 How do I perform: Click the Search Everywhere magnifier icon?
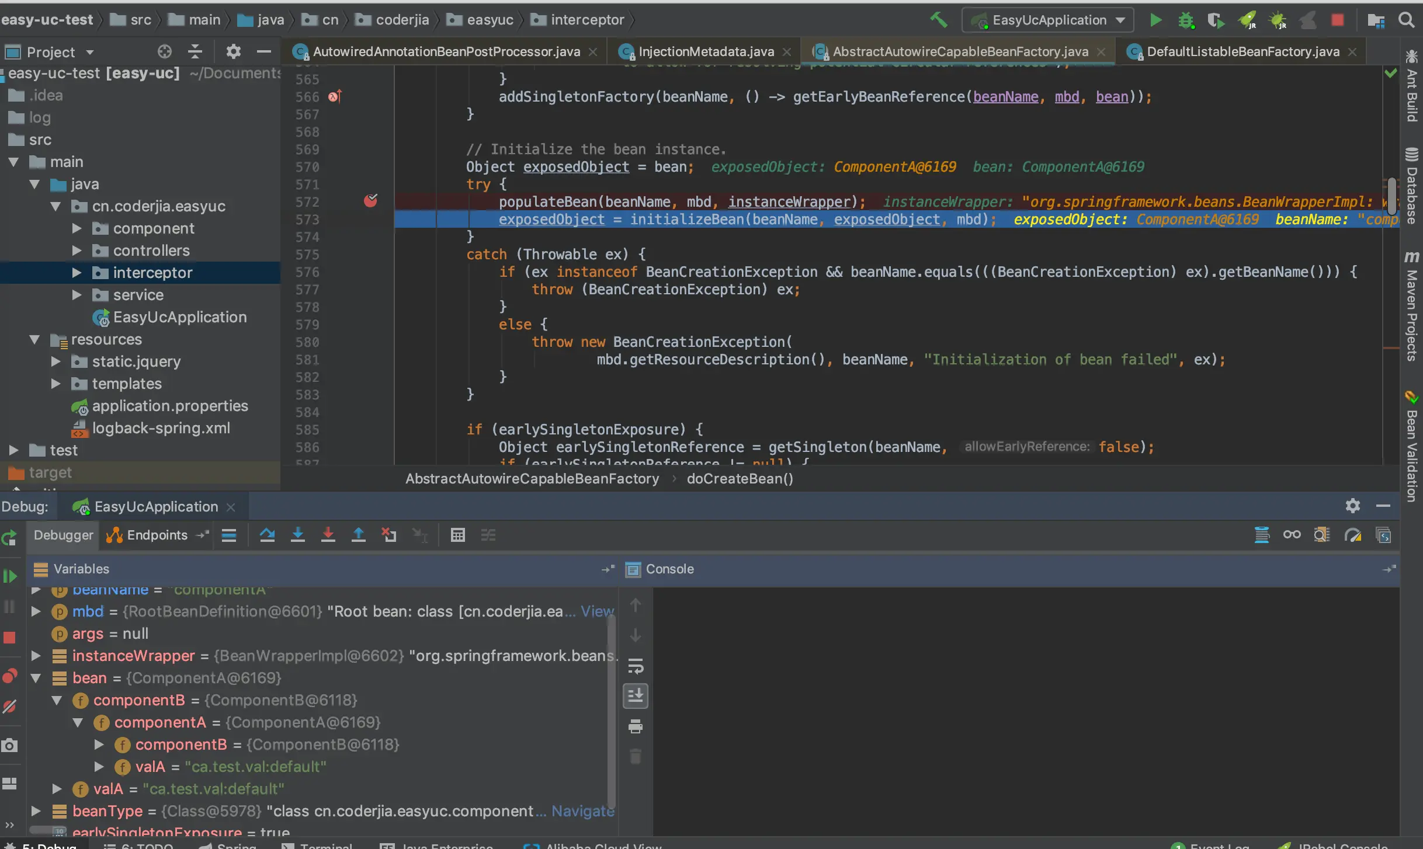click(x=1407, y=20)
